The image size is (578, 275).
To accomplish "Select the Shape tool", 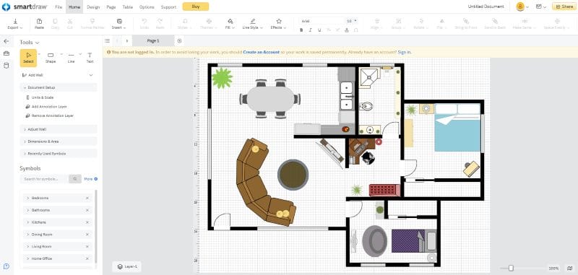I will tap(51, 58).
